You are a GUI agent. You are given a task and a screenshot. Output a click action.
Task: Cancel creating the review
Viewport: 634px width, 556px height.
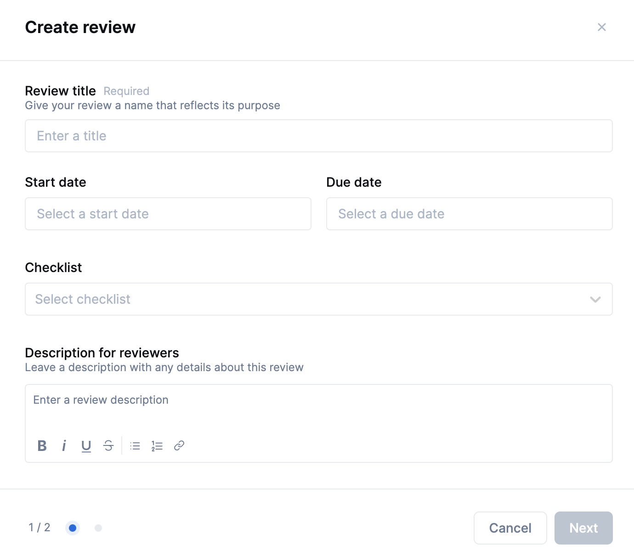[510, 528]
